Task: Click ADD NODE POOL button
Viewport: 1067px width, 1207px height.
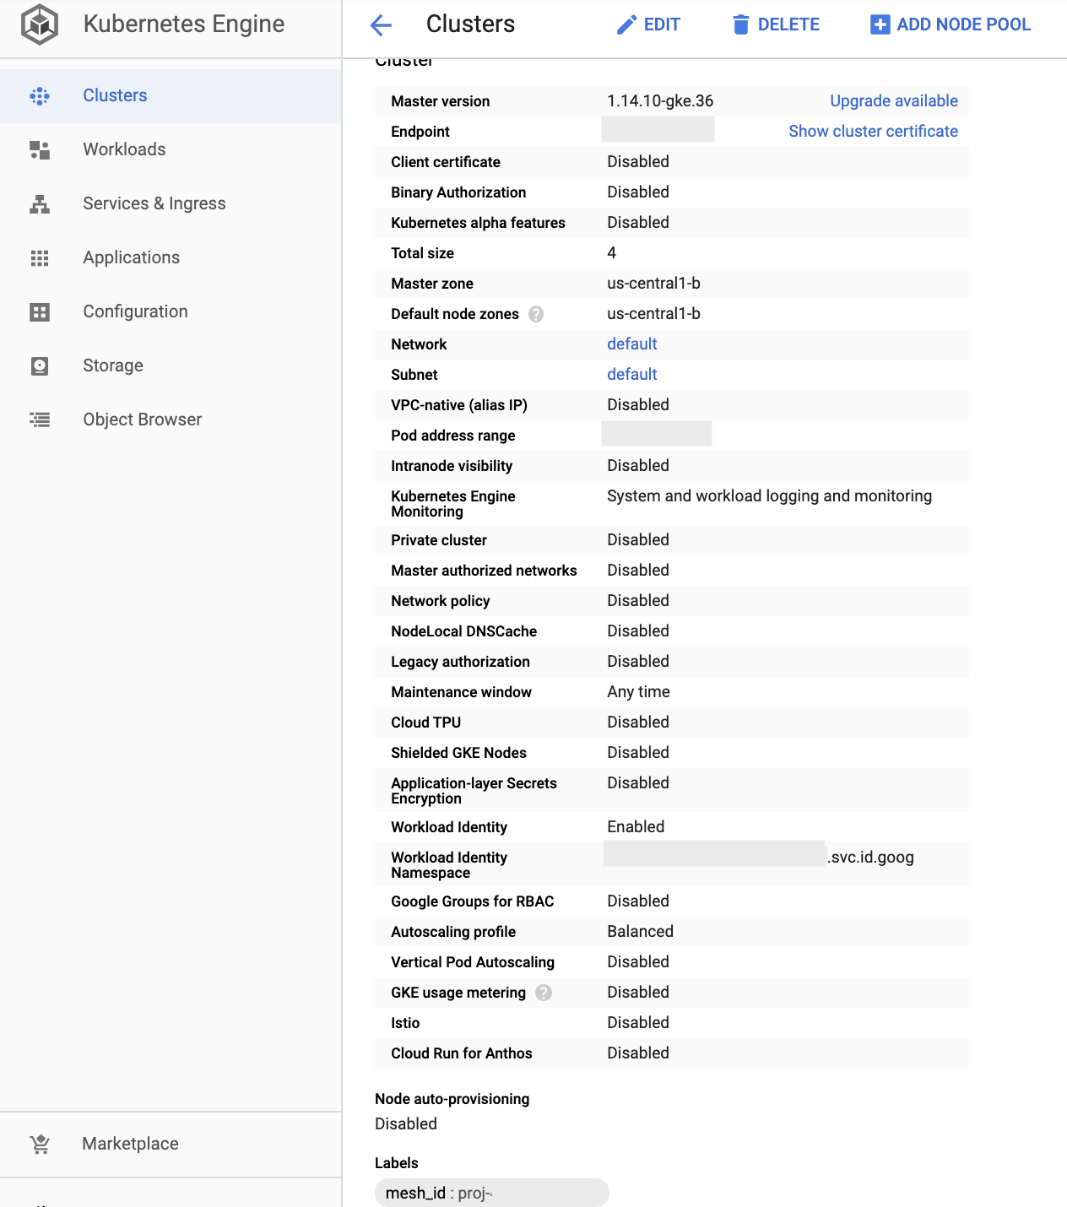Action: coord(951,24)
